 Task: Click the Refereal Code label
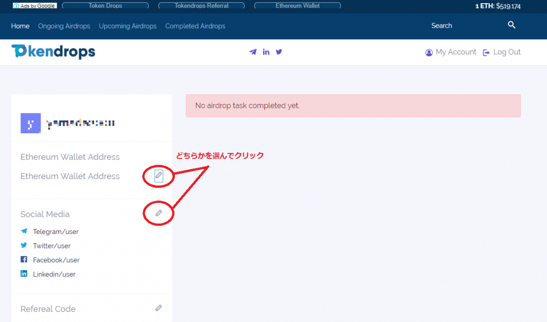(x=48, y=309)
